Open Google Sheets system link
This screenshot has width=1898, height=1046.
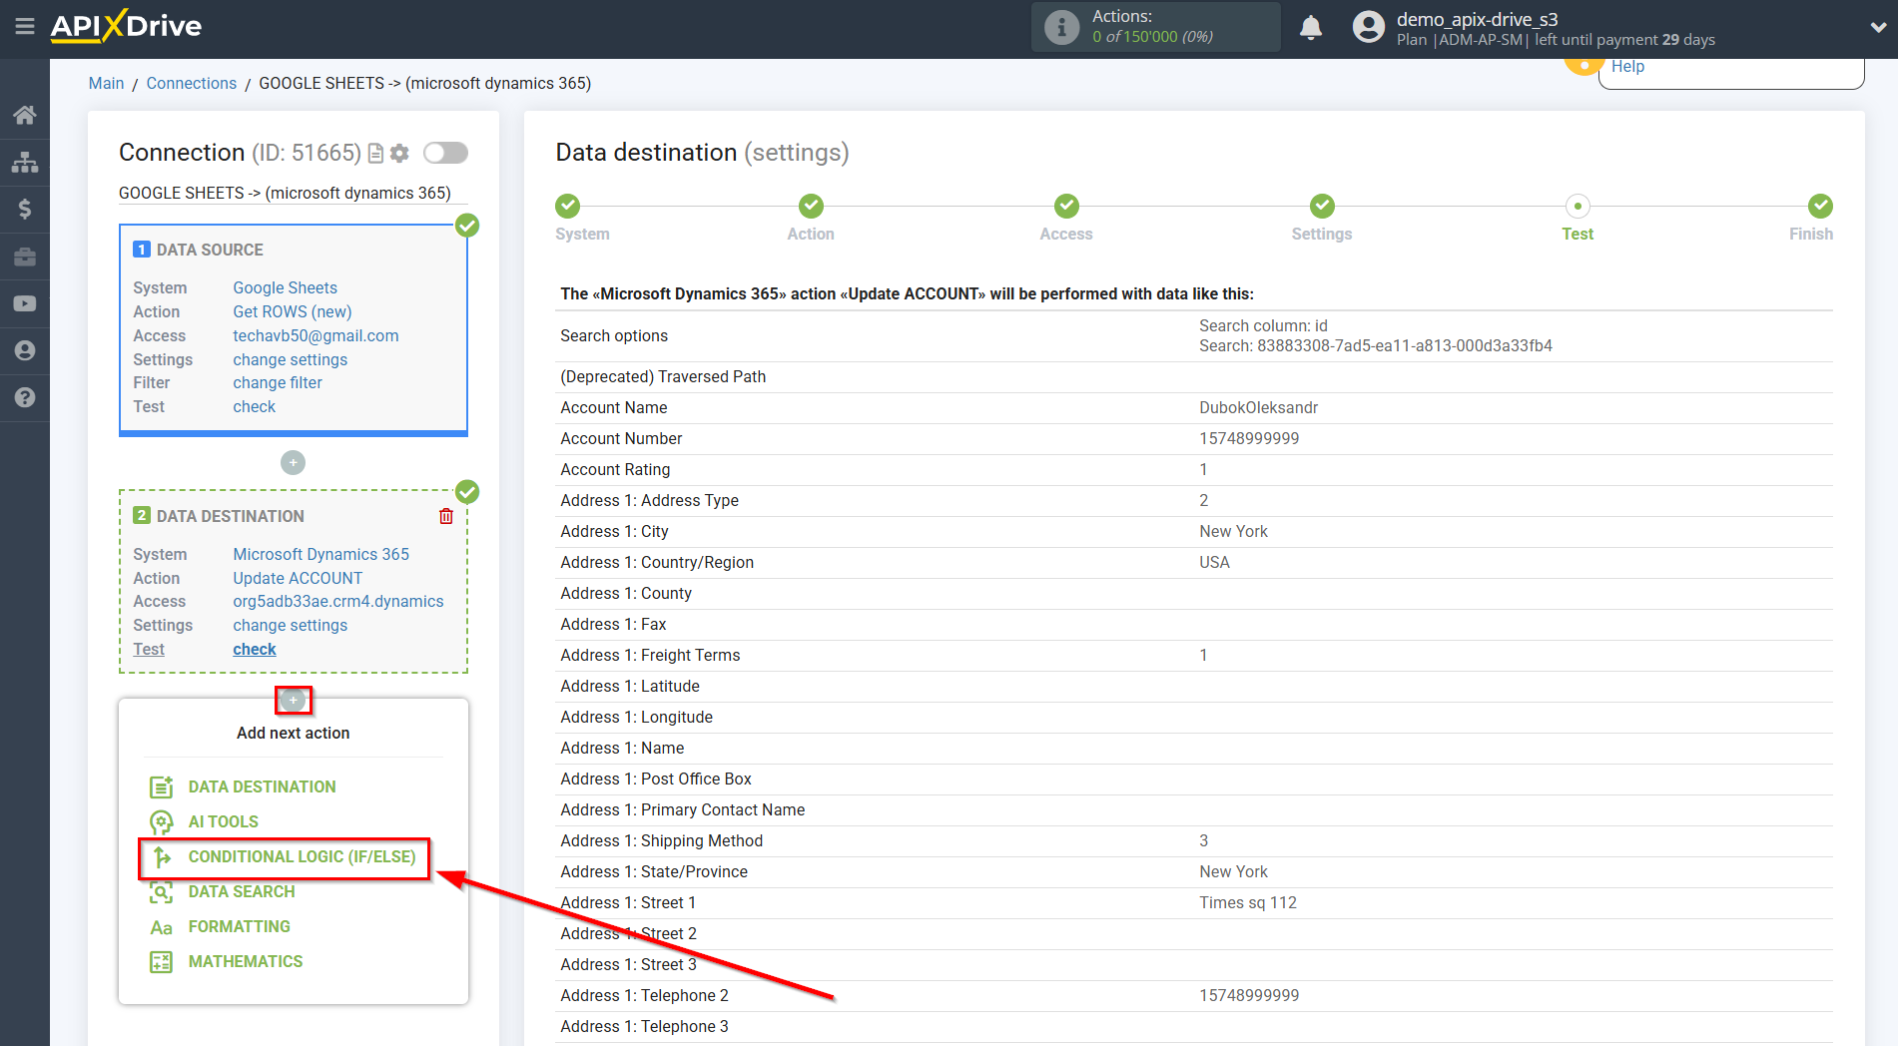[x=285, y=287]
